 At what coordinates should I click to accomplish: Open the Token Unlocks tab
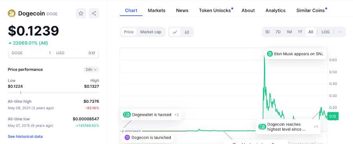point(215,11)
